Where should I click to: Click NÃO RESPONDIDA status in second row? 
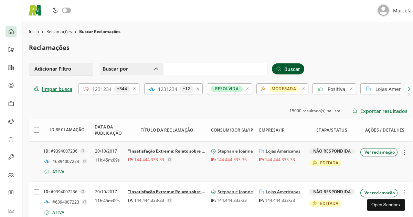tap(332, 192)
